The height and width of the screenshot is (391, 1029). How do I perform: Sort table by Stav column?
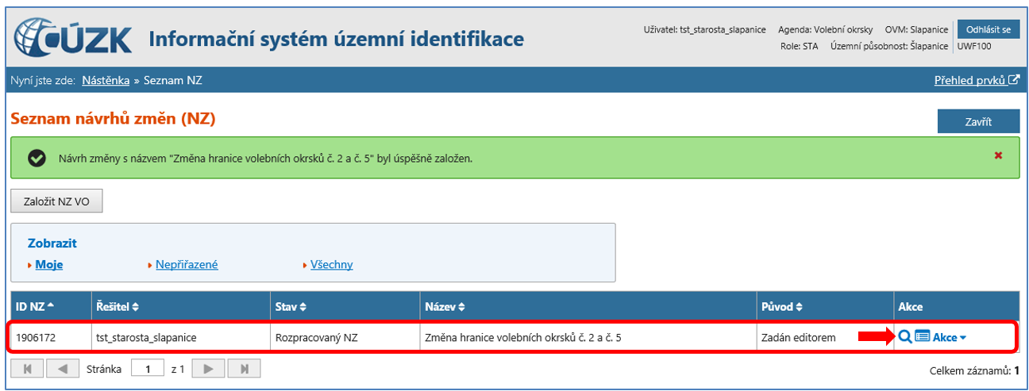tap(291, 306)
